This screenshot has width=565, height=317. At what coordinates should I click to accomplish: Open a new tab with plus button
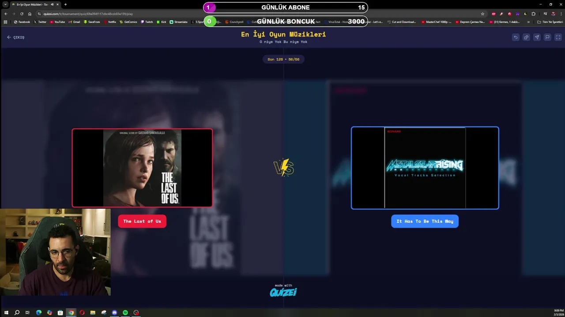click(65, 4)
